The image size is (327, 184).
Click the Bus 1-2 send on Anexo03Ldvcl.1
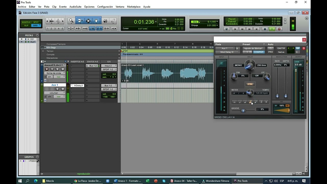tap(93, 66)
